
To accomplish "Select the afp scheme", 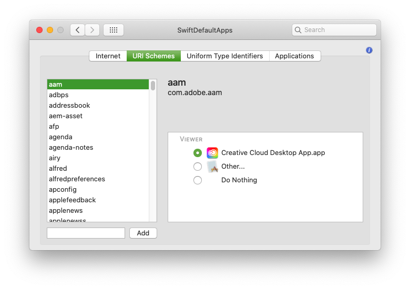I will coord(98,127).
